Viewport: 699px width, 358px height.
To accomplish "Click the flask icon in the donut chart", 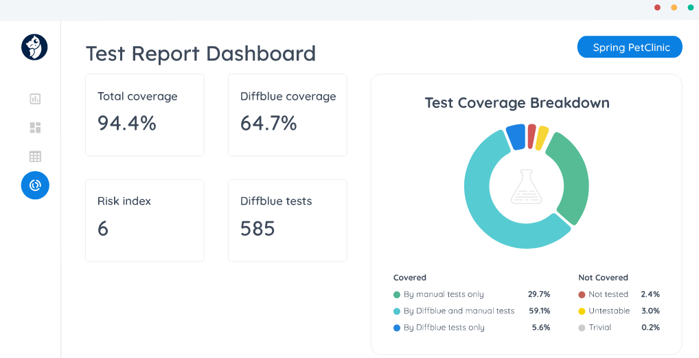I will 526,186.
